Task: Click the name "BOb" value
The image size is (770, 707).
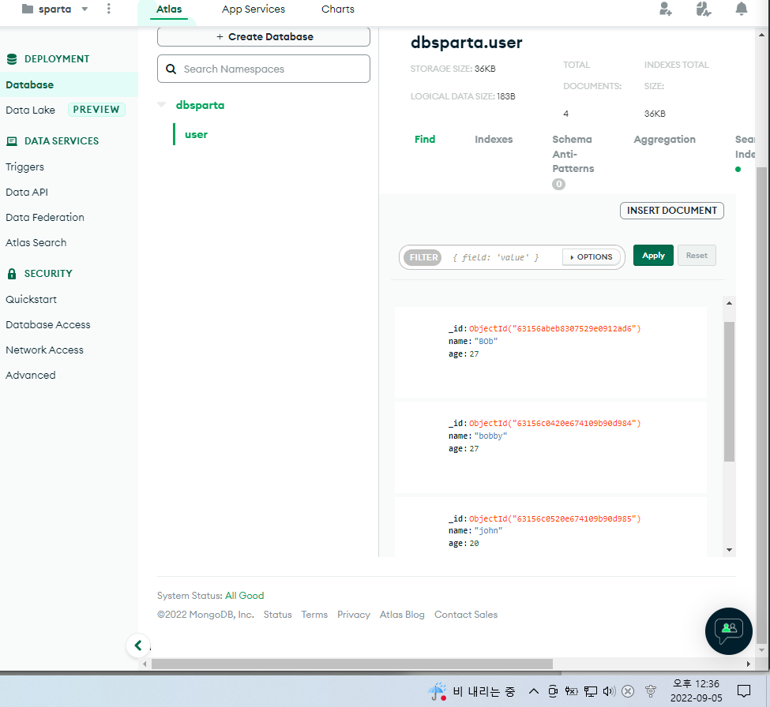Action: [486, 342]
